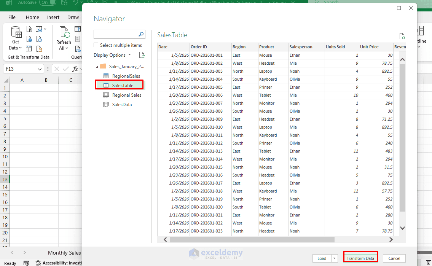Switch to the Insert tab
432x266 pixels.
[53, 18]
